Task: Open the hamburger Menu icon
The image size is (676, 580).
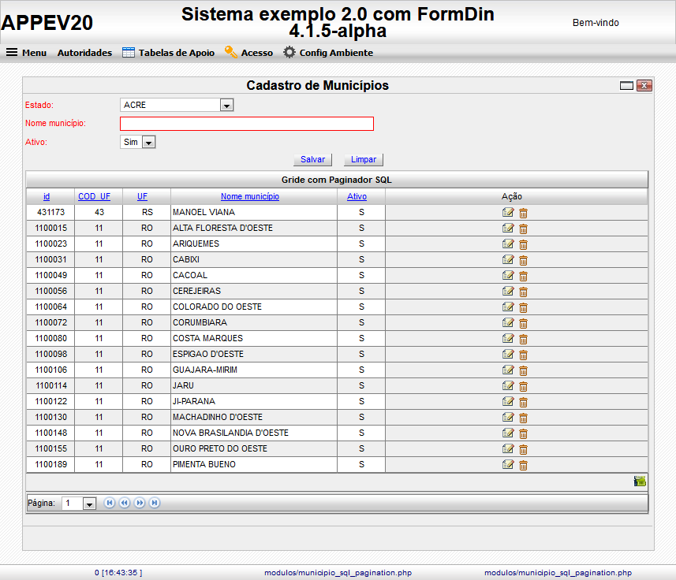Action: tap(11, 53)
